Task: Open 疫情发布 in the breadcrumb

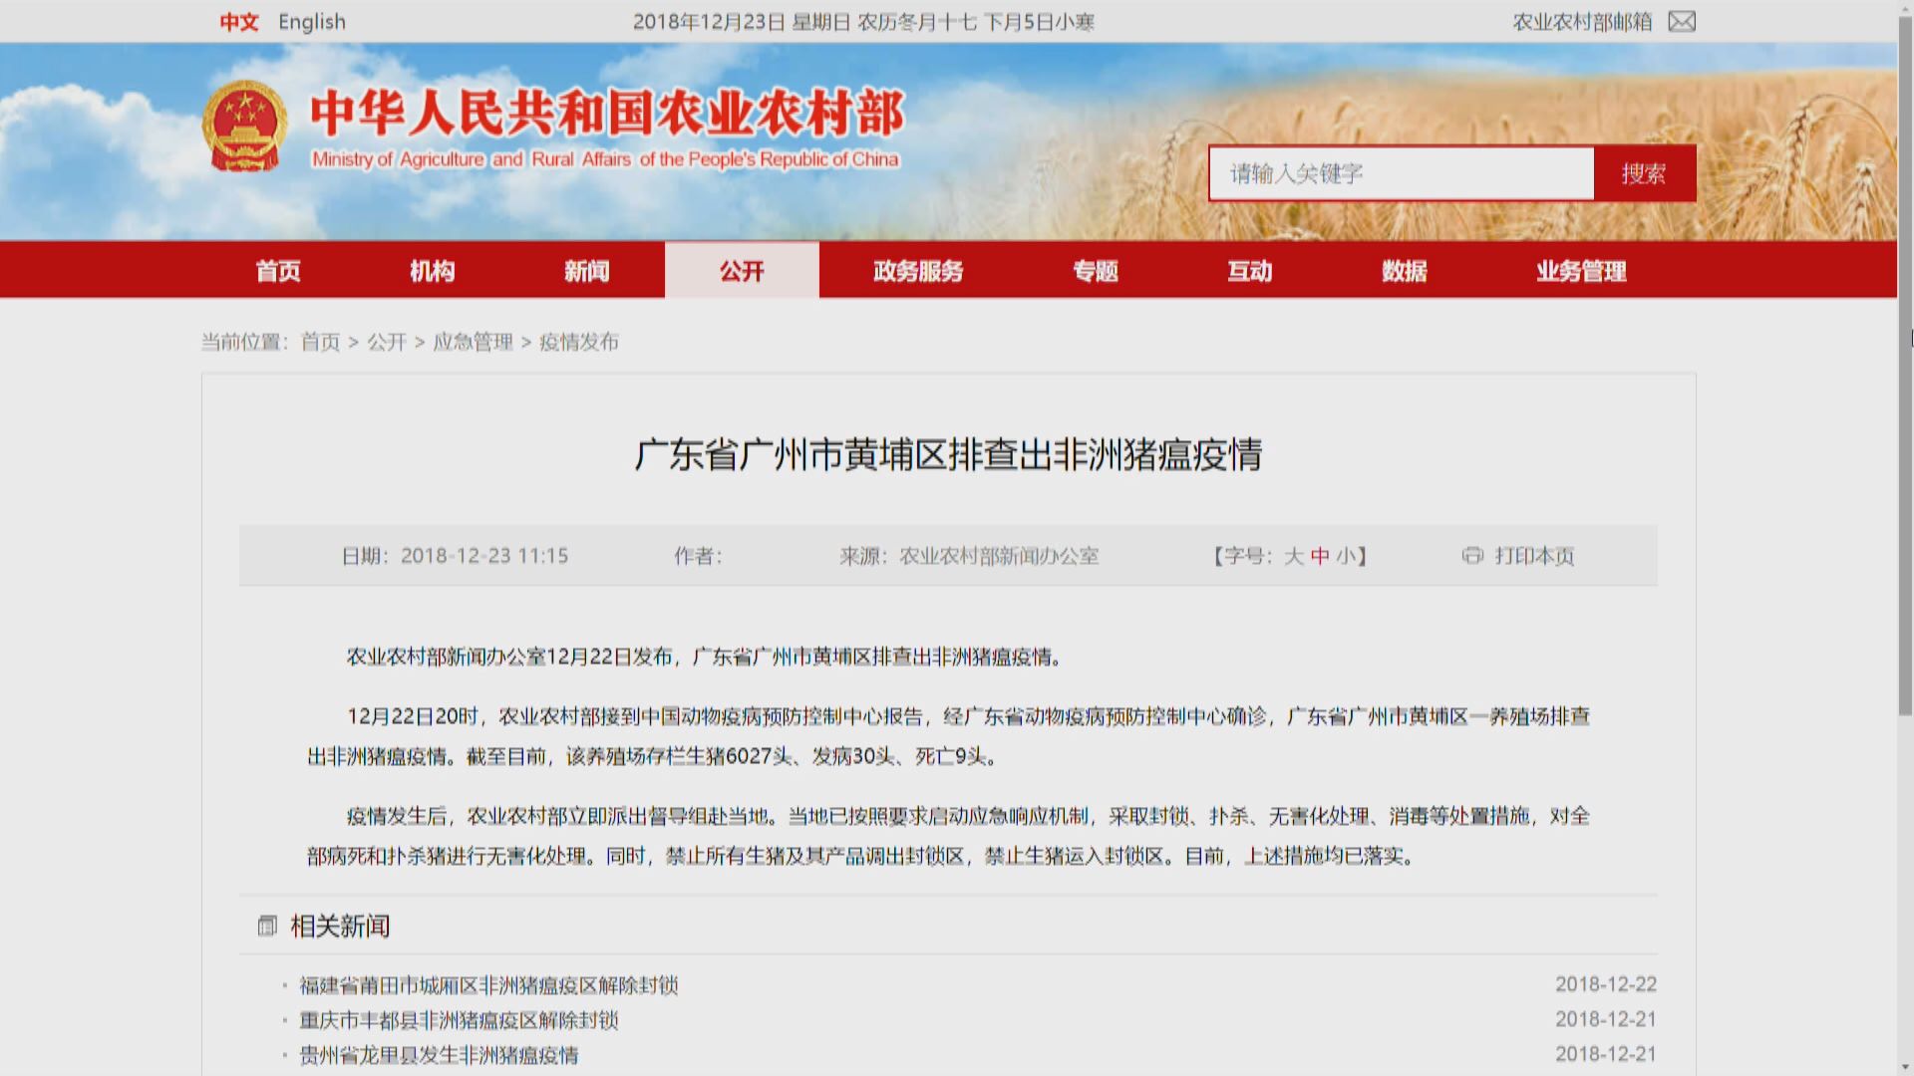Action: pos(578,343)
